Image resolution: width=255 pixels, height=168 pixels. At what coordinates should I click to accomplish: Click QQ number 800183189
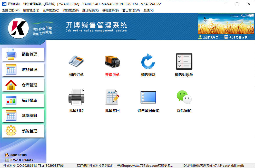pos(18,155)
